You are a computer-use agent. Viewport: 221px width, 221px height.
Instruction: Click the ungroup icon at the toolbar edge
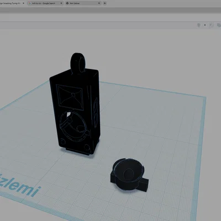pyautogui.click(x=219, y=25)
